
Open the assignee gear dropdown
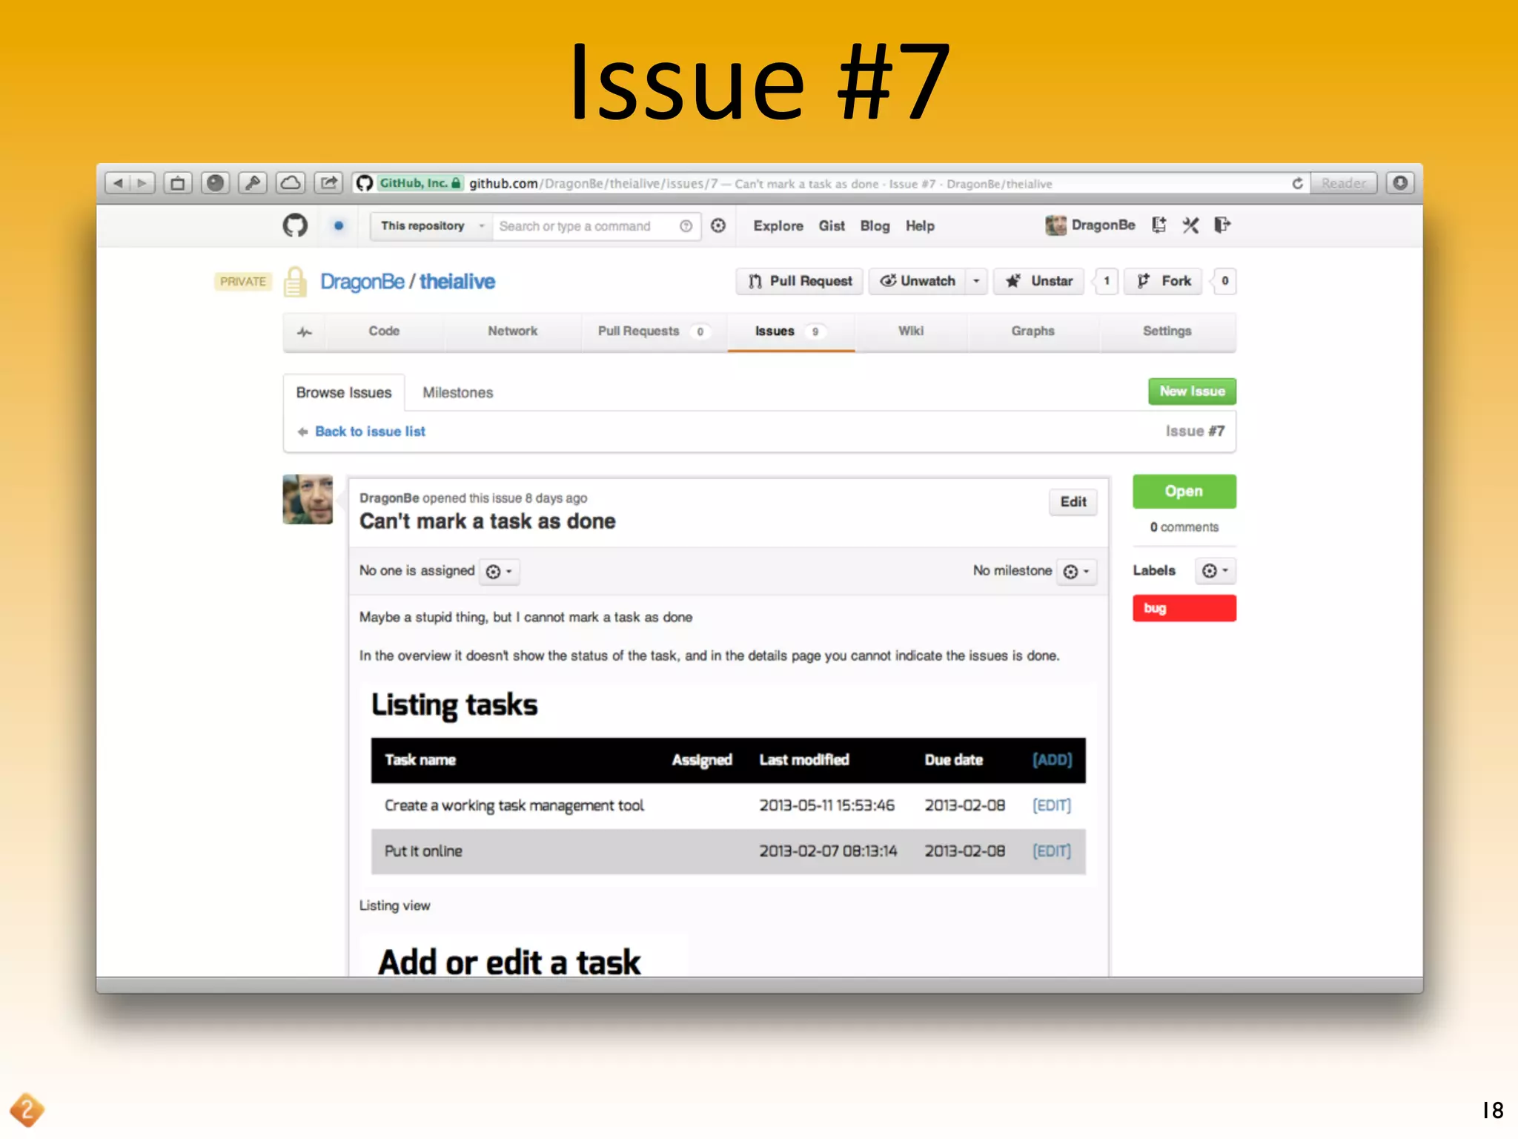499,572
